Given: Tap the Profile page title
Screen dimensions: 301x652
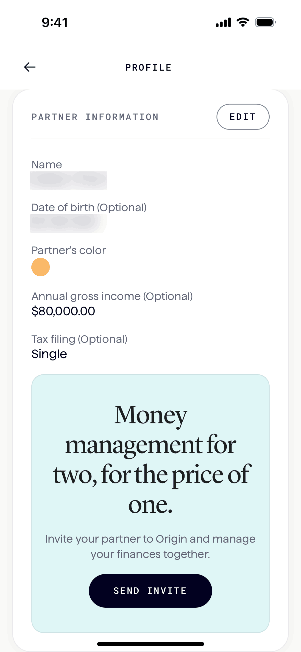Looking at the screenshot, I should [149, 68].
